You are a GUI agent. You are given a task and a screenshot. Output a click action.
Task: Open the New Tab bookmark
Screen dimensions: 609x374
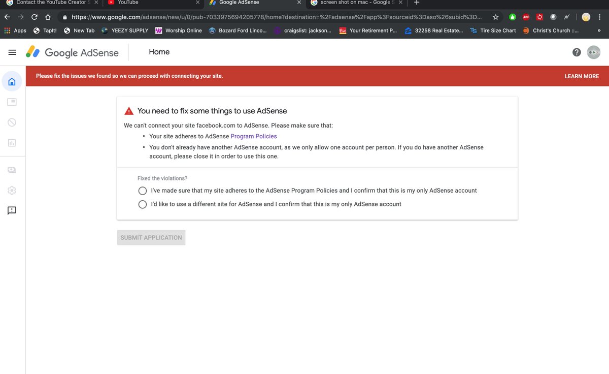pyautogui.click(x=79, y=30)
